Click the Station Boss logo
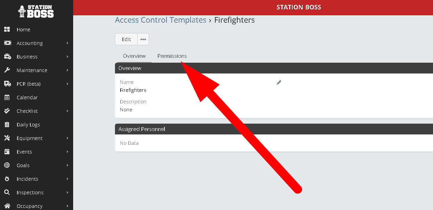 click(x=36, y=11)
